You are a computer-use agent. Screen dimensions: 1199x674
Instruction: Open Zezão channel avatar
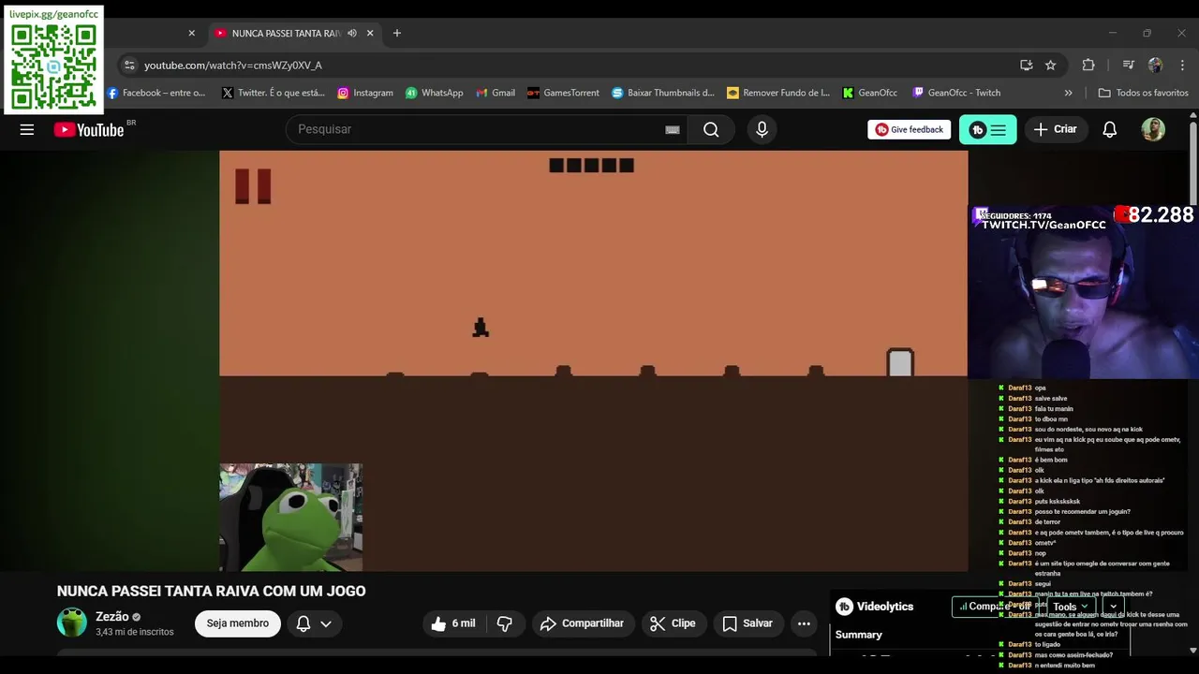point(72,623)
